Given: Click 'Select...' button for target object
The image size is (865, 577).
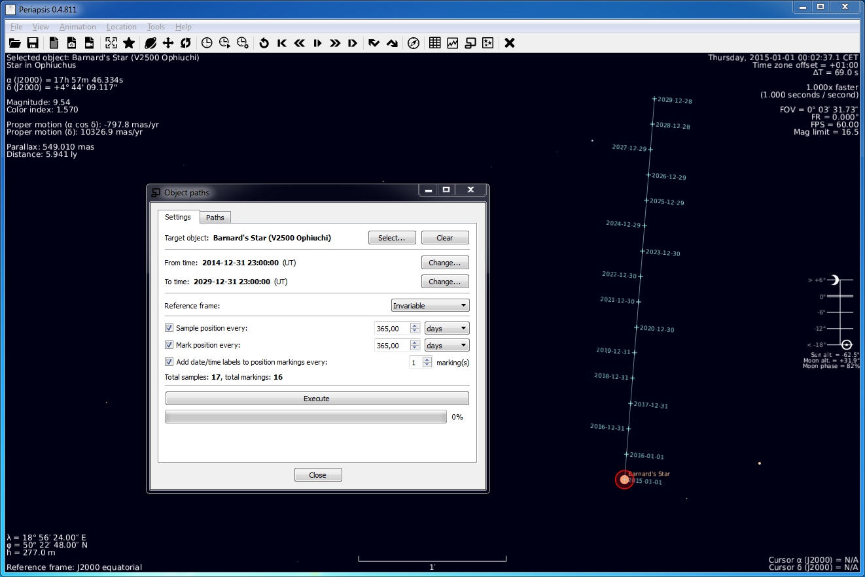Looking at the screenshot, I should 392,238.
